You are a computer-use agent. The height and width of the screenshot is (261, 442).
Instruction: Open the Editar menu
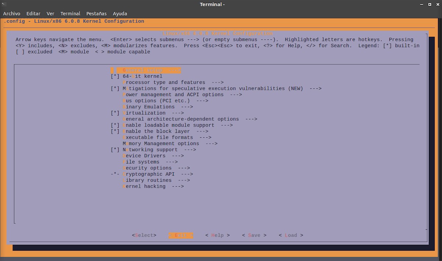(33, 13)
